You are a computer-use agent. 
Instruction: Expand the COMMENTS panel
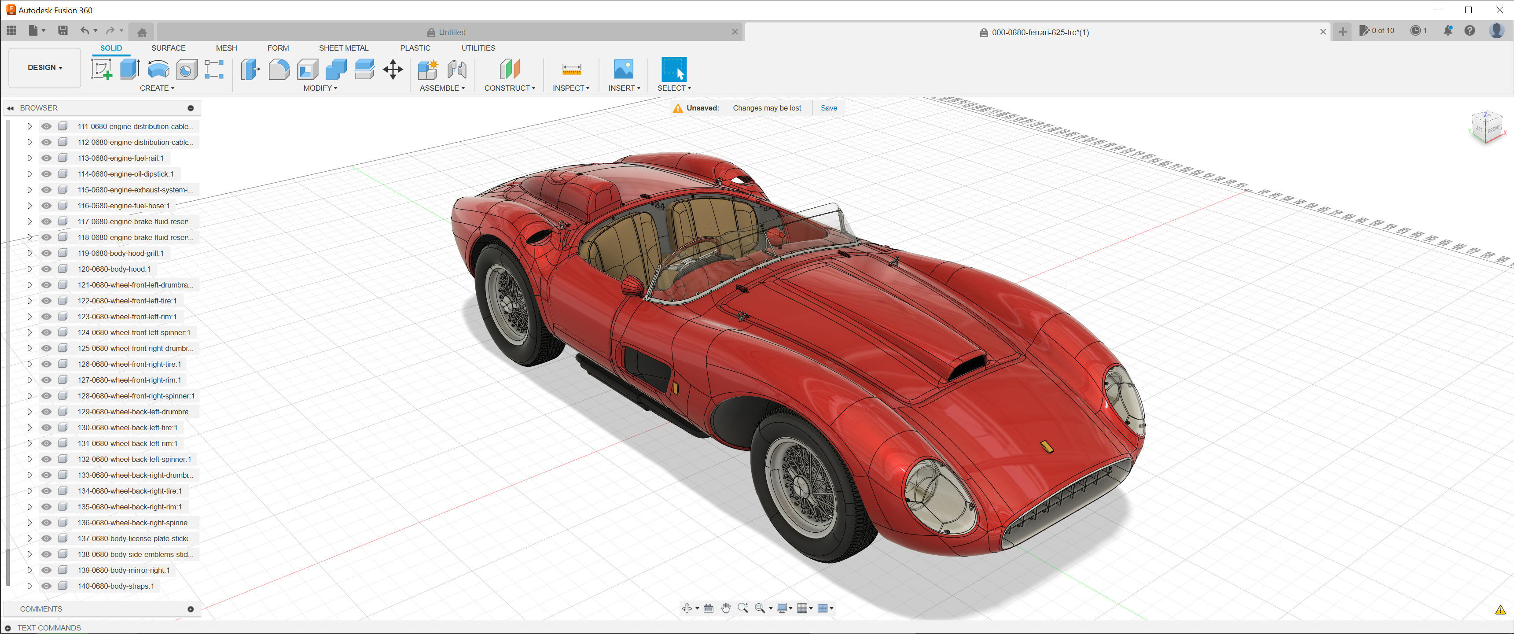(x=191, y=609)
